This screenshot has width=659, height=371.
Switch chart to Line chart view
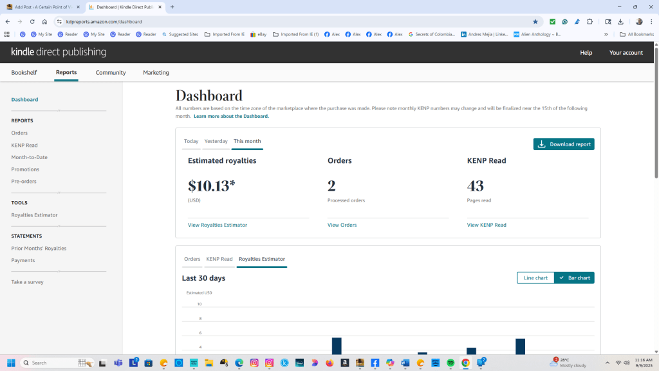(x=535, y=278)
